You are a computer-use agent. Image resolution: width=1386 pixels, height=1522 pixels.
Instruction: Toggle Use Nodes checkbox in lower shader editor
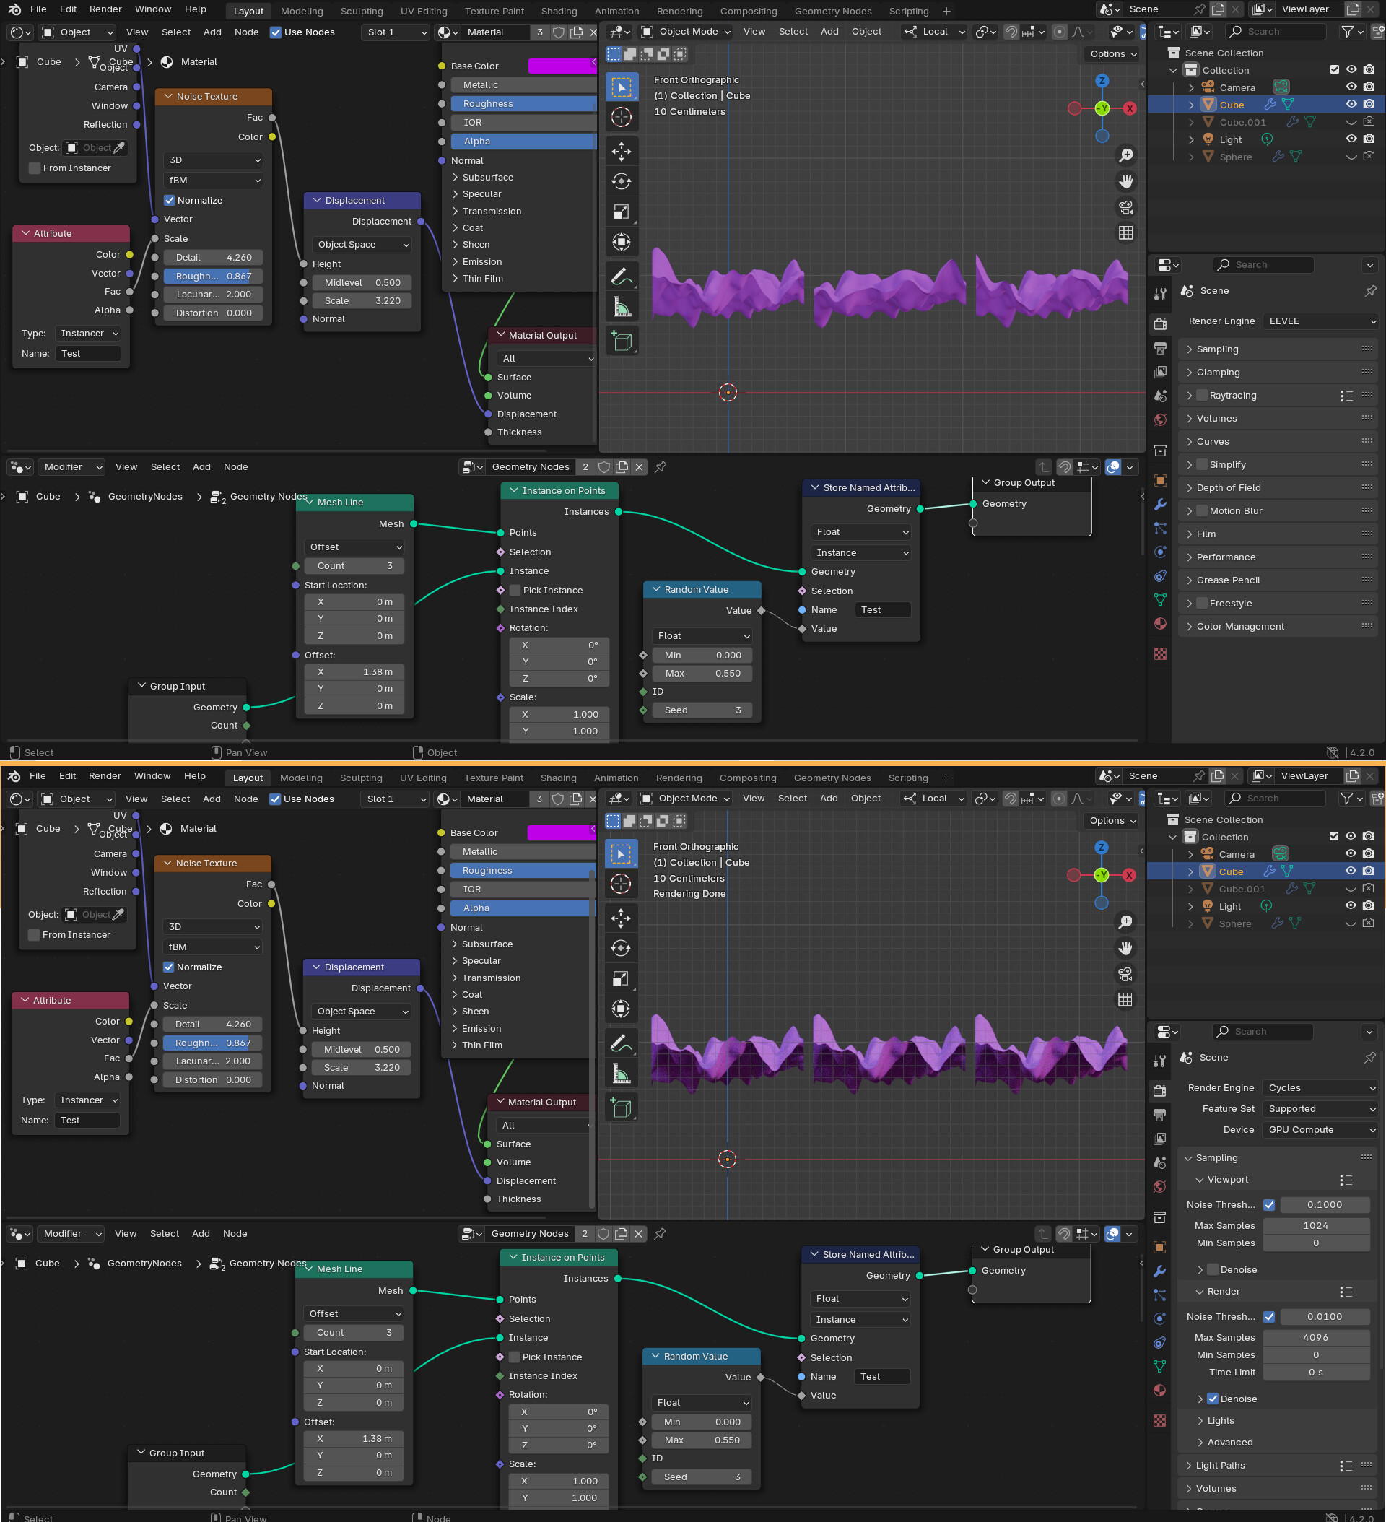pyautogui.click(x=275, y=799)
